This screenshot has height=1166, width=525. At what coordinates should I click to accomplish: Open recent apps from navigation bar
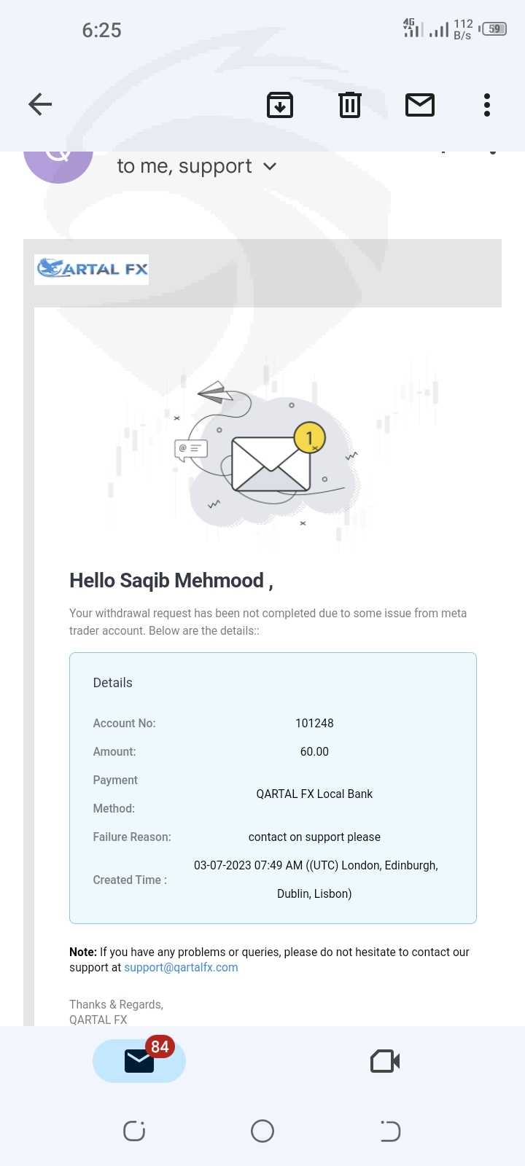pos(134,1131)
